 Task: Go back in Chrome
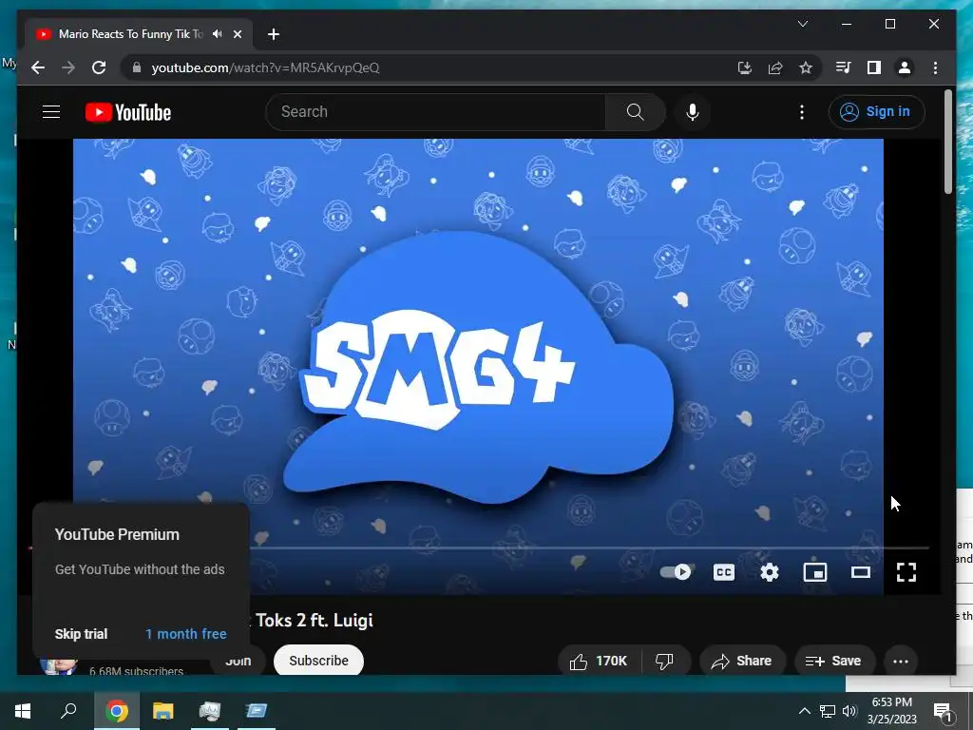click(38, 67)
